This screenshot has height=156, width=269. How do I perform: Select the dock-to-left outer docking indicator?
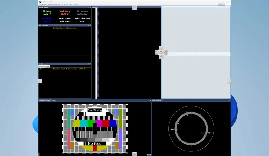[40, 81]
